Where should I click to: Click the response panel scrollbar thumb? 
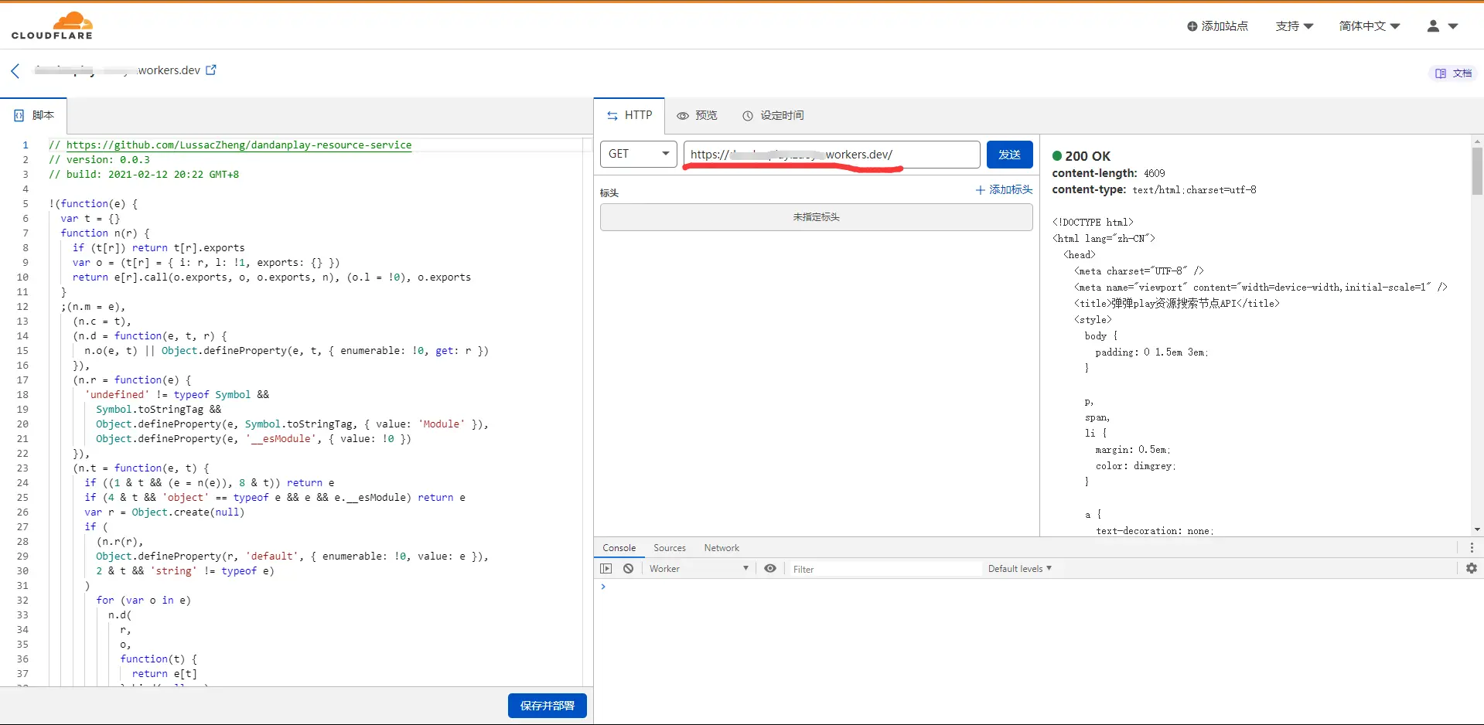1477,172
